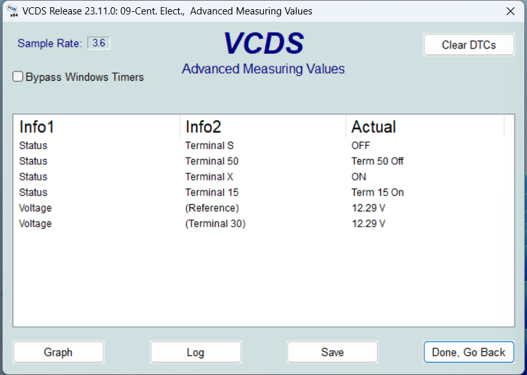The image size is (527, 375).
Task: Click Voltage label in Terminal 30 row
Action: click(x=36, y=224)
